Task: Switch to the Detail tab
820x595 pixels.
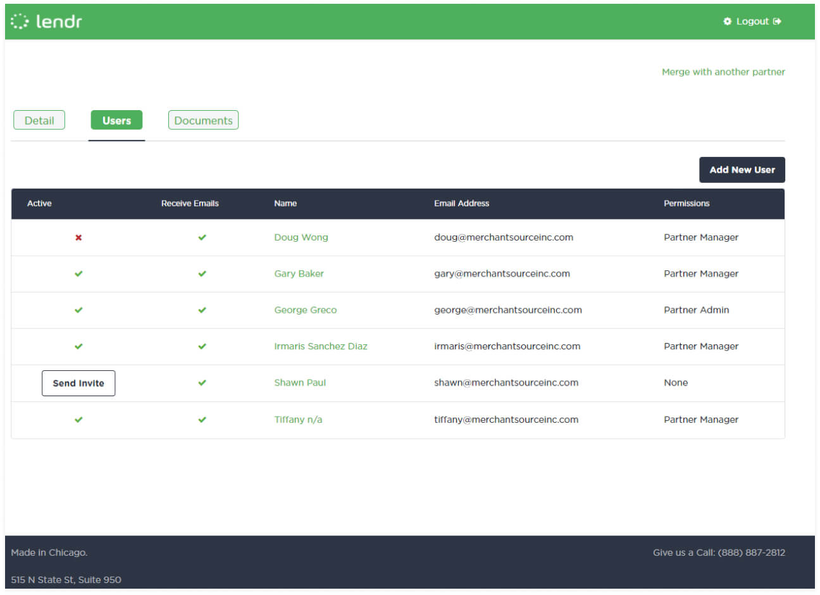Action: coord(39,120)
